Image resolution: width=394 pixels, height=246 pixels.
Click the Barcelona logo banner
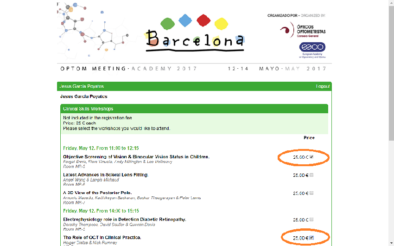195,40
